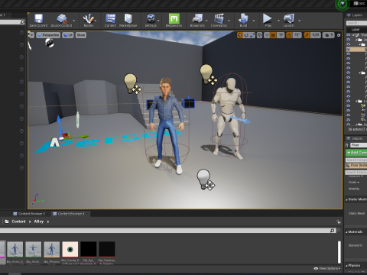This screenshot has height=275, width=367.
Task: Click Content in the breadcrumb path
Action: click(x=18, y=222)
